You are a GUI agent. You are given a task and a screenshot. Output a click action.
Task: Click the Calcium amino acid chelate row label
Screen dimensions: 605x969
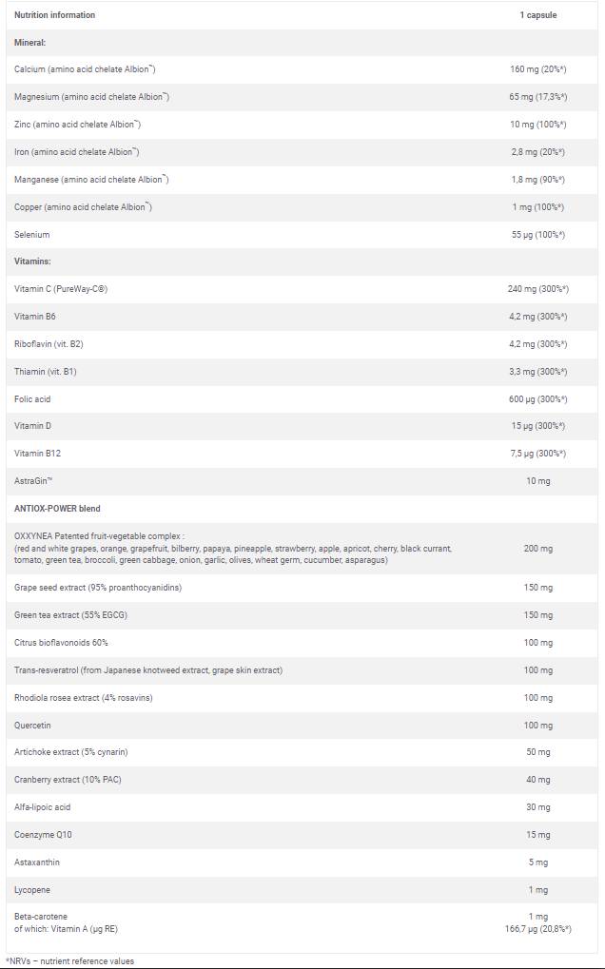pyautogui.click(x=85, y=69)
